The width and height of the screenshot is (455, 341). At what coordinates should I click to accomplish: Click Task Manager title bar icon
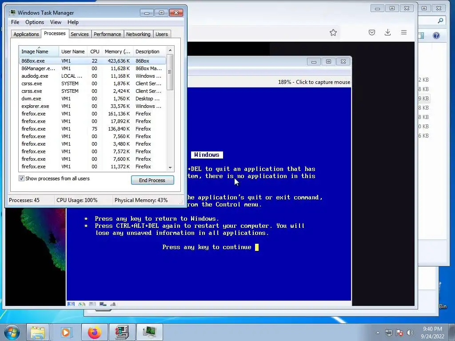click(12, 12)
